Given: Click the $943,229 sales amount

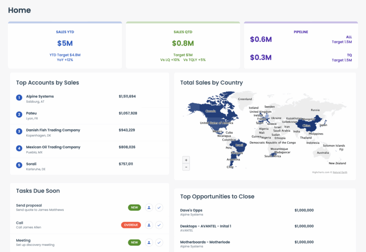Looking at the screenshot, I should tap(127, 130).
